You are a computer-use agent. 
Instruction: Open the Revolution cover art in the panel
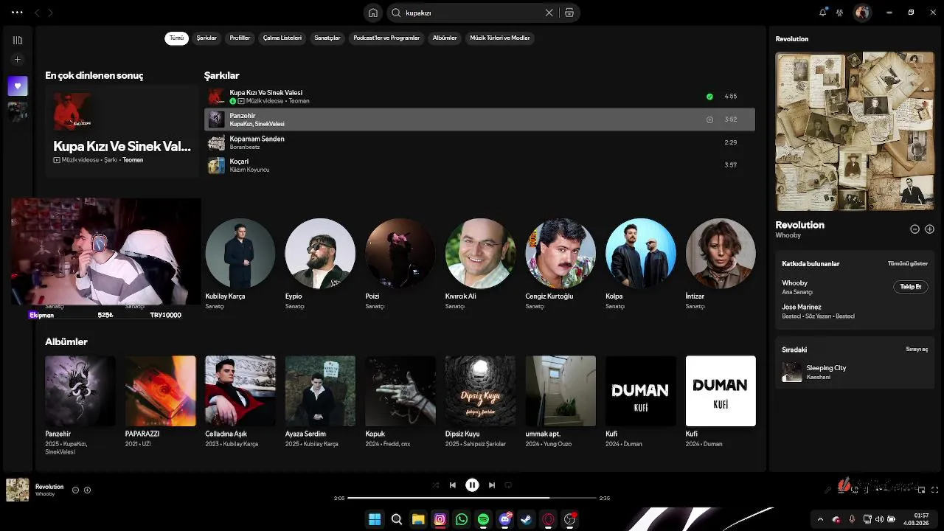coord(855,131)
